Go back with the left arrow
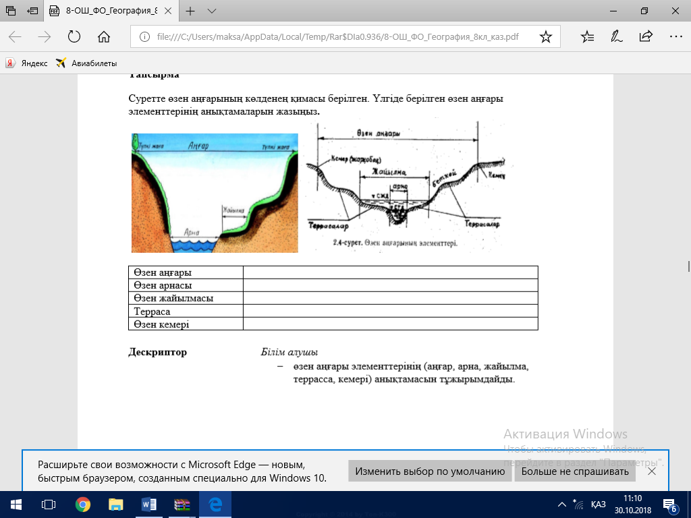Viewport: 691px width, 518px height. tap(15, 36)
